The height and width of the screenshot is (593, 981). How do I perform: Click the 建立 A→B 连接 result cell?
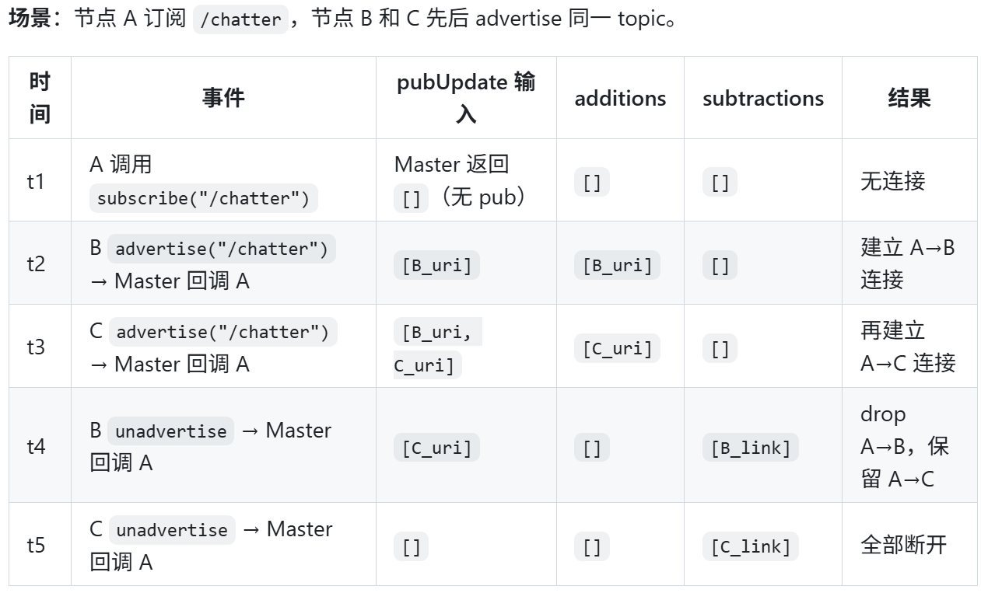(x=907, y=263)
